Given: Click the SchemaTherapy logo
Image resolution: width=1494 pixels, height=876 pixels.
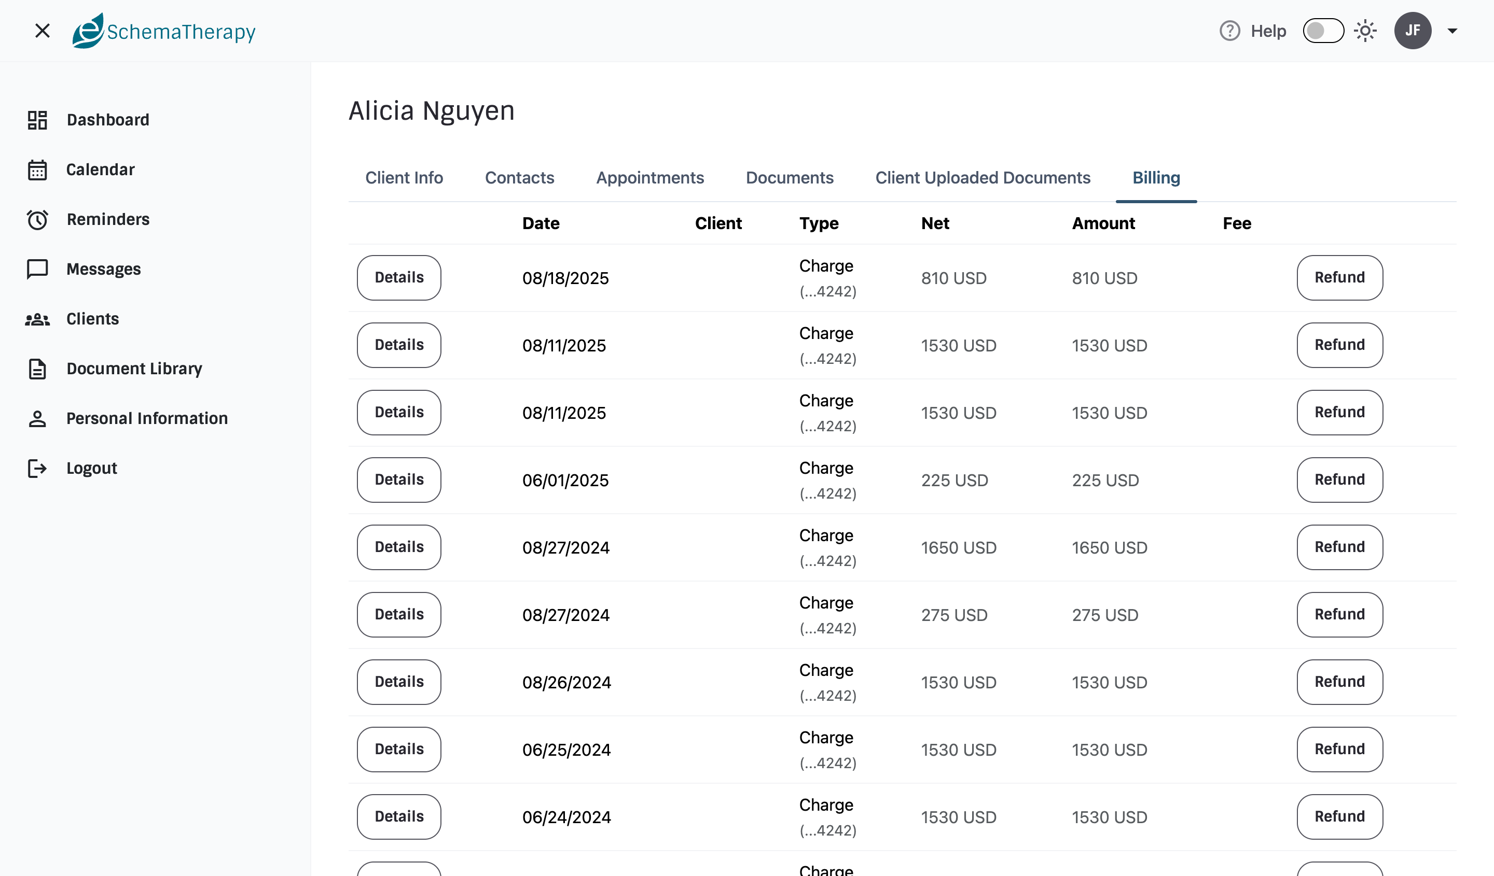Looking at the screenshot, I should (163, 31).
